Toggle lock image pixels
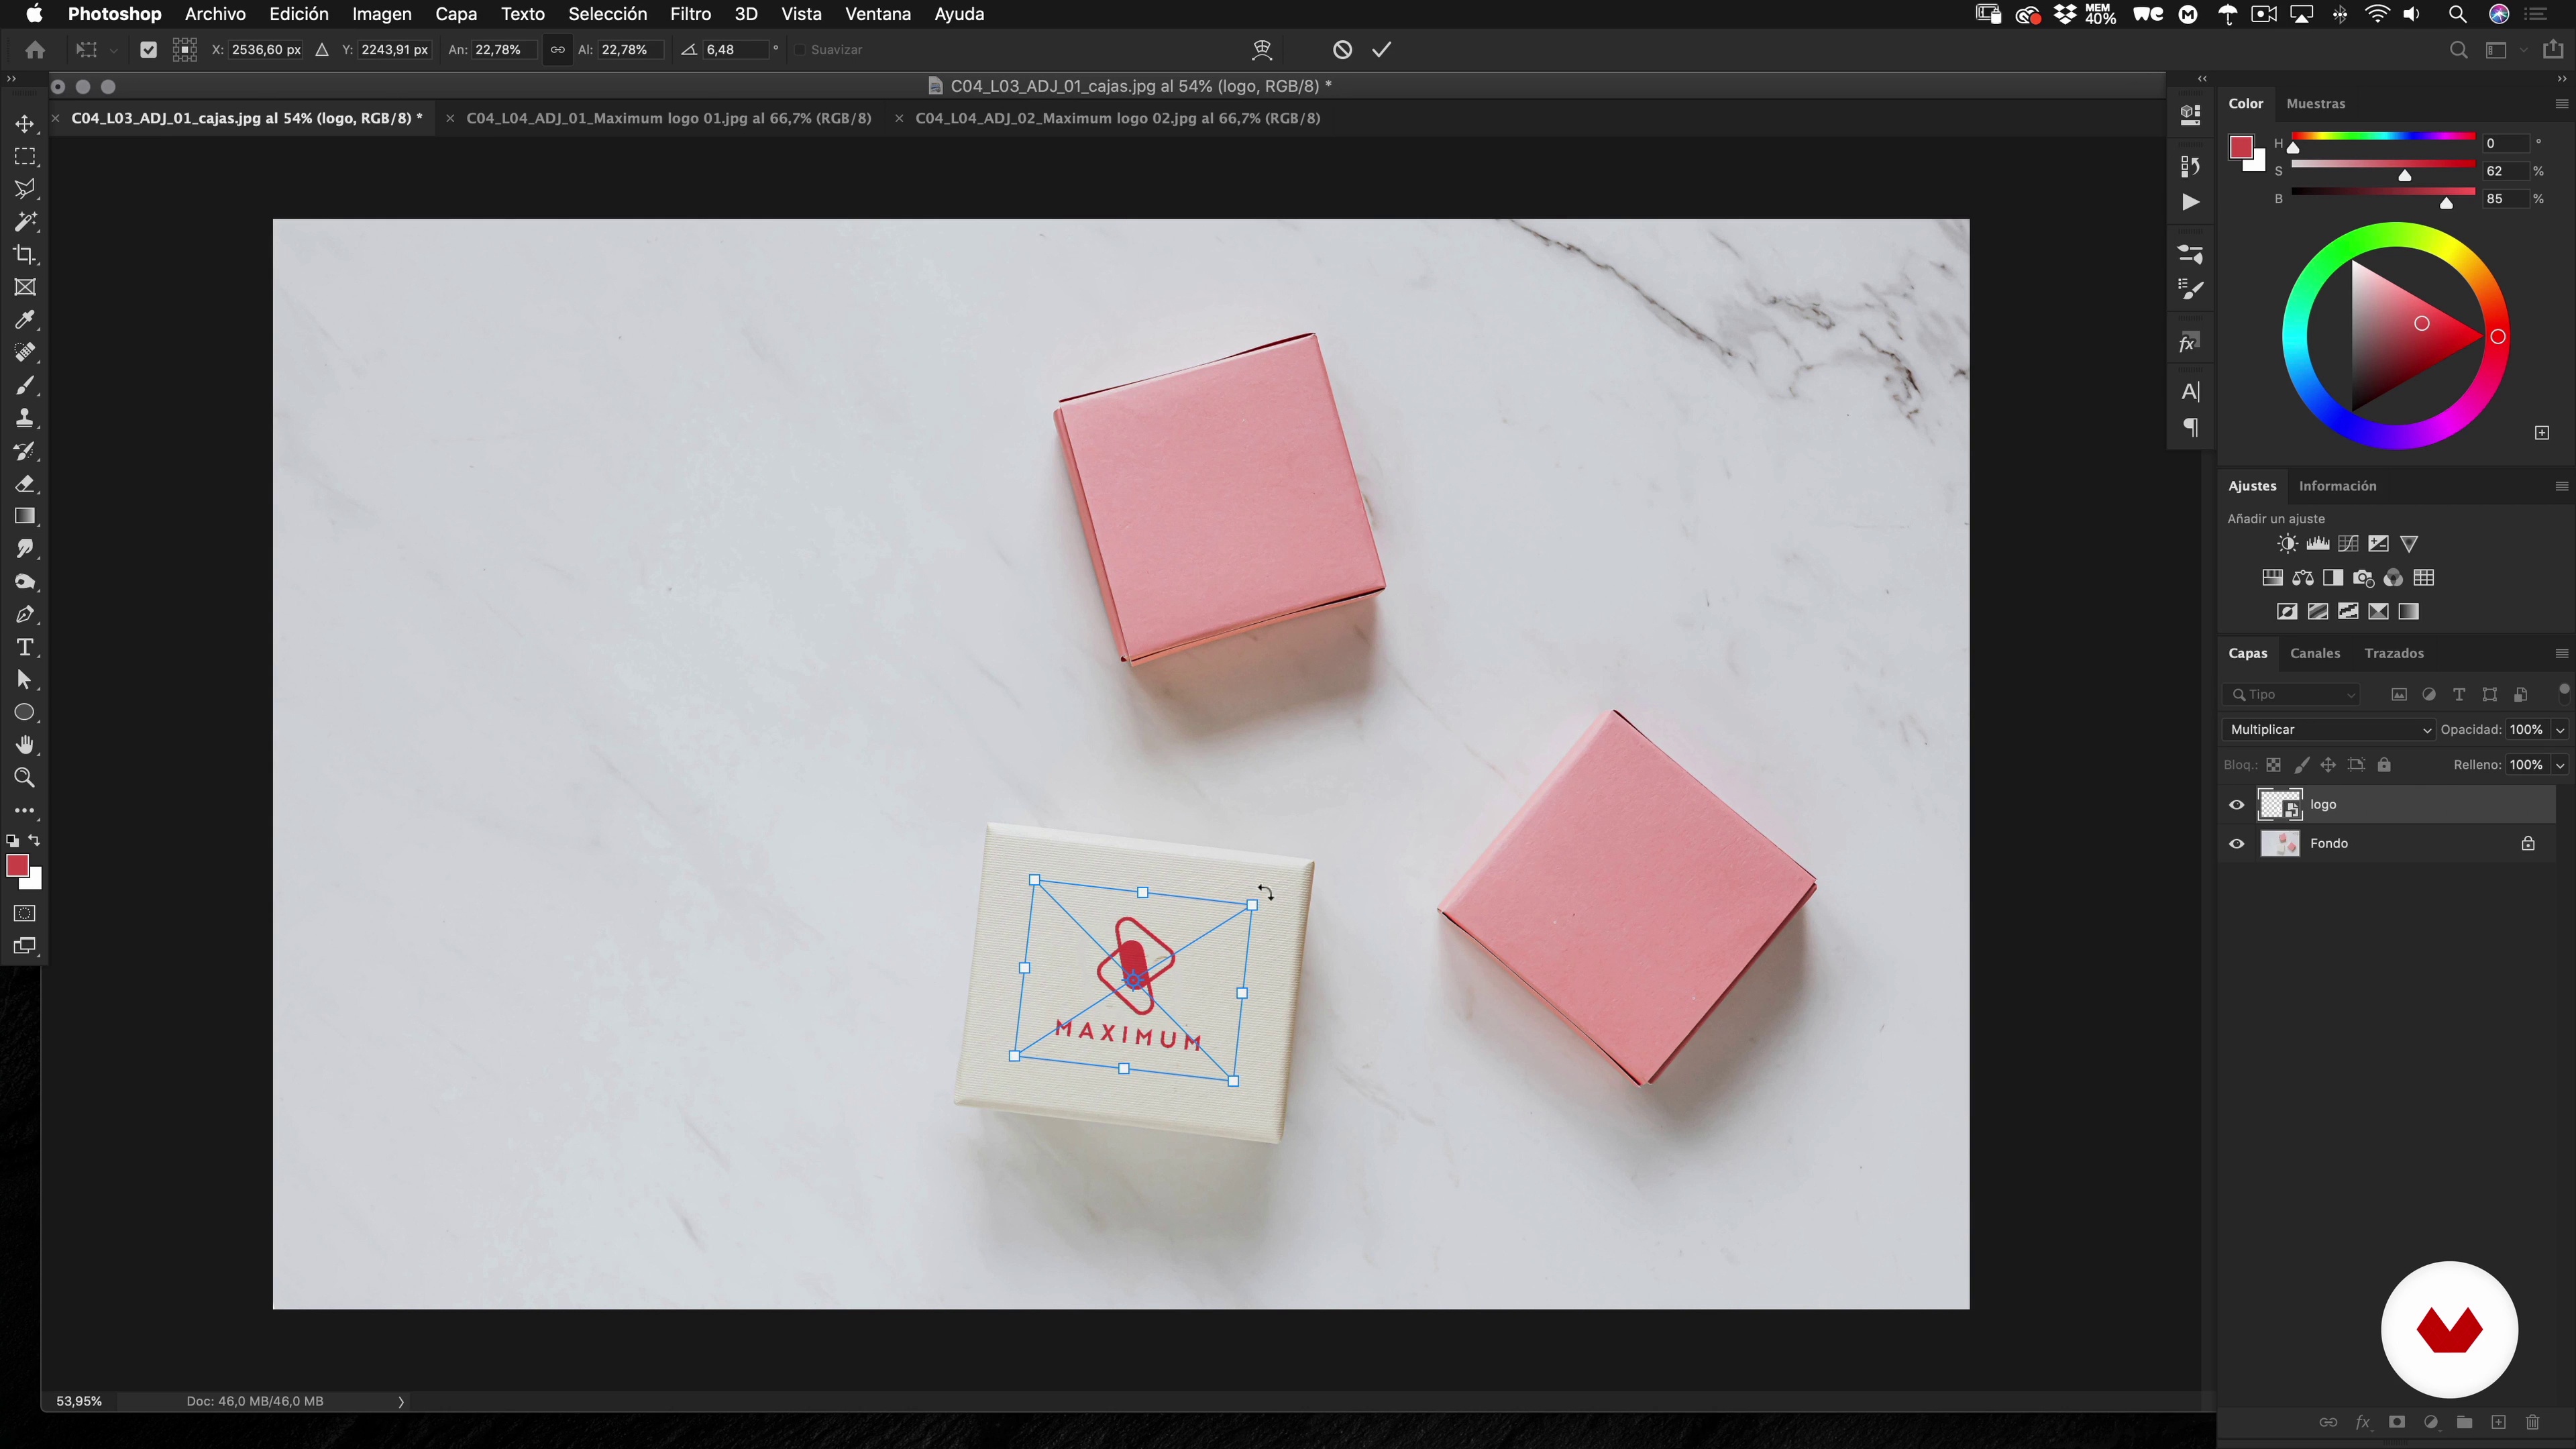 coord(2301,765)
